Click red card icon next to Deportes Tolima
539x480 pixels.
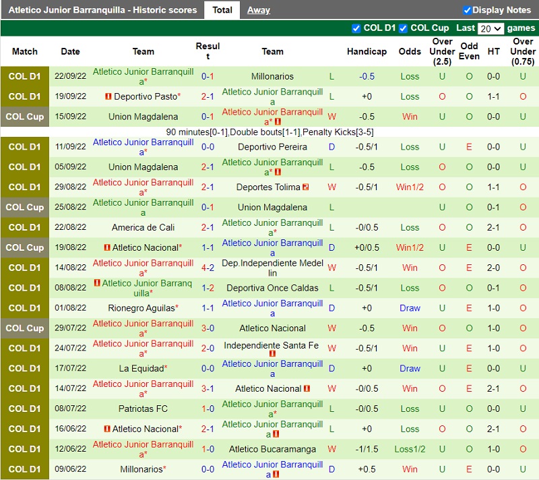[305, 187]
